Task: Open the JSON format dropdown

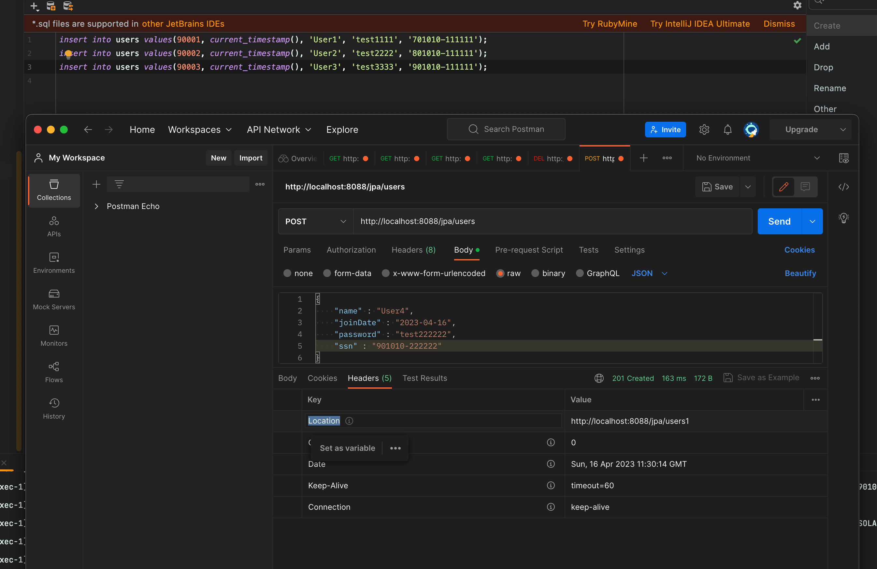Action: pyautogui.click(x=649, y=273)
